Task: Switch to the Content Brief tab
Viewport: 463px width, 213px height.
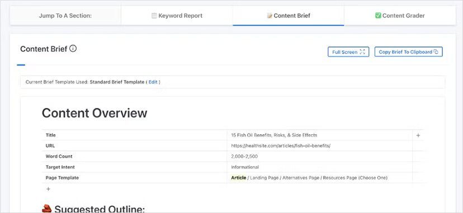Action: pos(288,16)
